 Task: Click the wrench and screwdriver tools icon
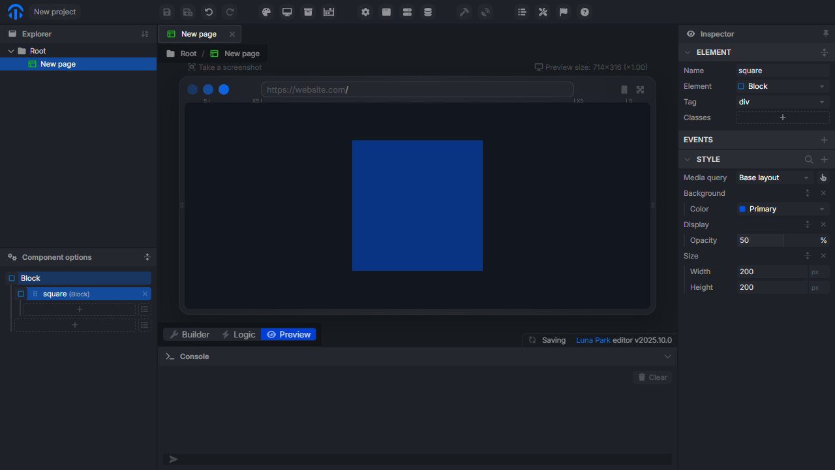tap(543, 12)
